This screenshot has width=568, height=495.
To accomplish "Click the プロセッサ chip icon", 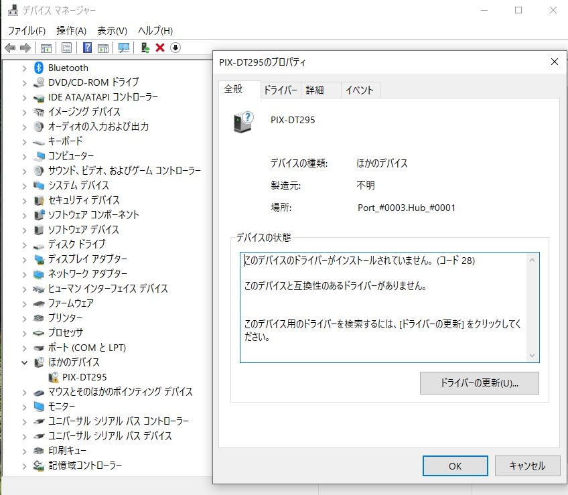I will (x=39, y=333).
